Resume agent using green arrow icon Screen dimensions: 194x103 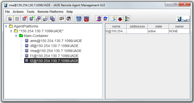(31, 19)
